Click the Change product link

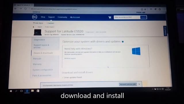click(90, 32)
